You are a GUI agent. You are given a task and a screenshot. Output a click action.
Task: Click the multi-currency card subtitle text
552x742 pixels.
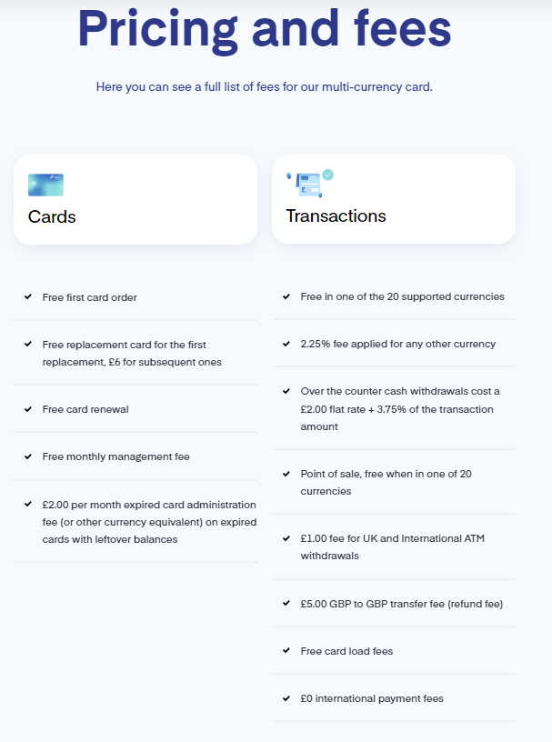point(264,87)
